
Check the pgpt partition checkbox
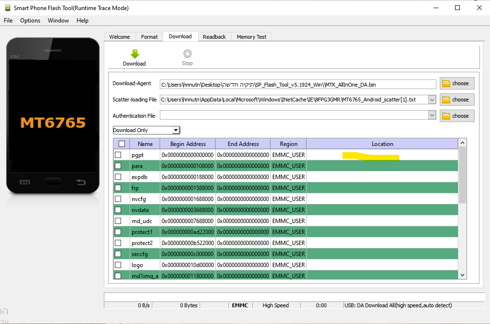pyautogui.click(x=118, y=155)
